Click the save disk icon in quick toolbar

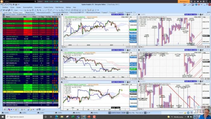click(x=16, y=5)
